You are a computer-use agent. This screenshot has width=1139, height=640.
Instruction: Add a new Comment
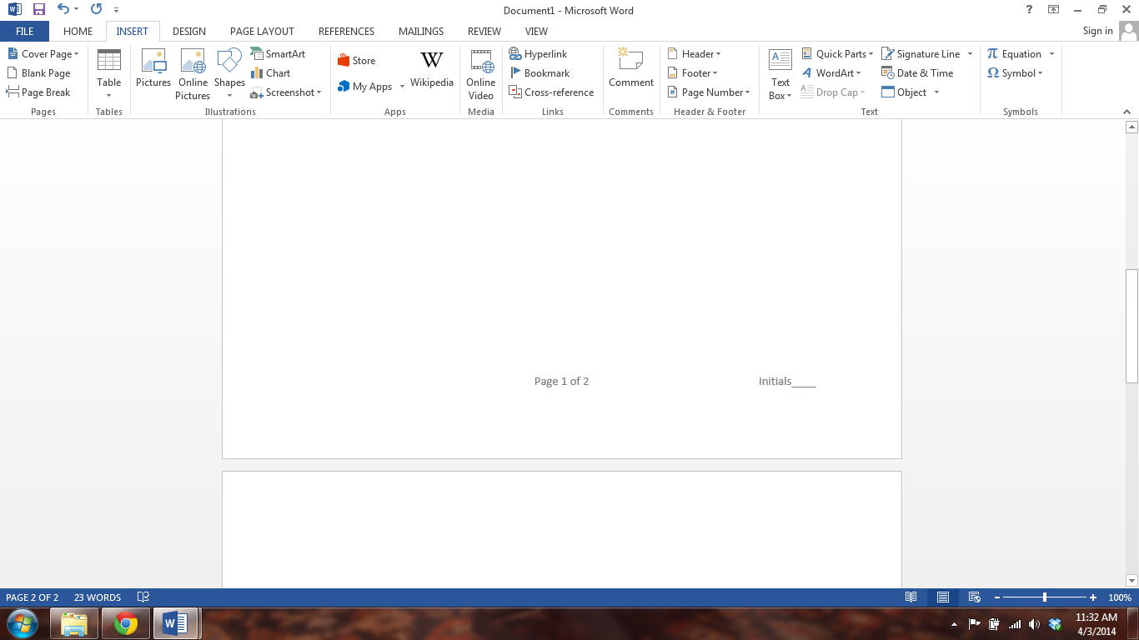(631, 68)
